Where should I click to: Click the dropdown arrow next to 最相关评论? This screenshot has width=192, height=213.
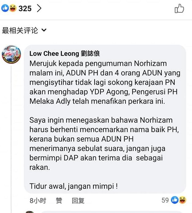(44, 30)
